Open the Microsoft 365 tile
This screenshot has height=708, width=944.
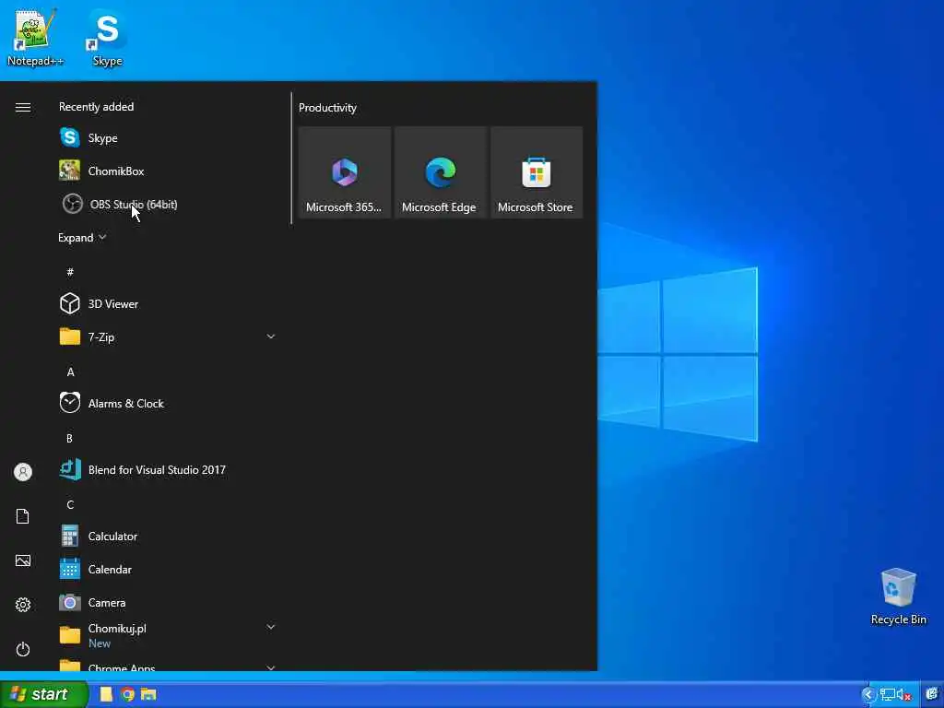(345, 172)
